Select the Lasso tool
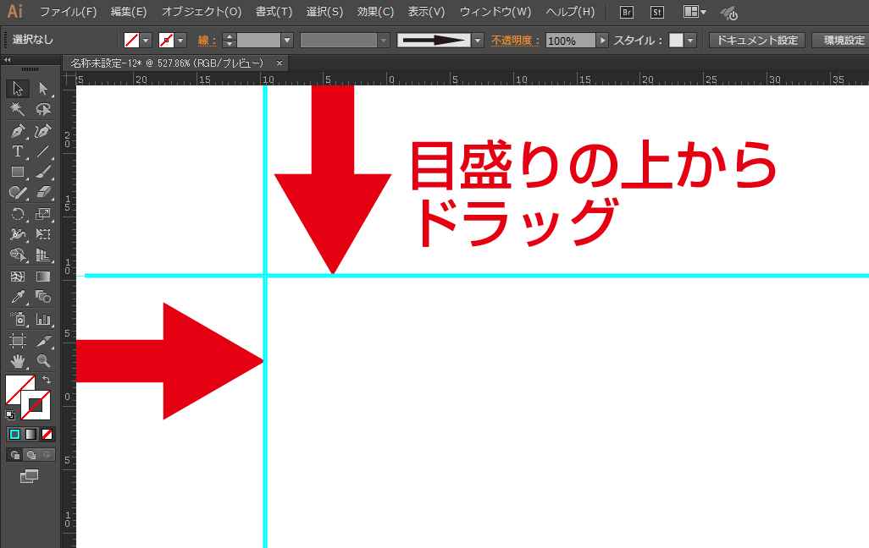869x548 pixels. (x=42, y=109)
